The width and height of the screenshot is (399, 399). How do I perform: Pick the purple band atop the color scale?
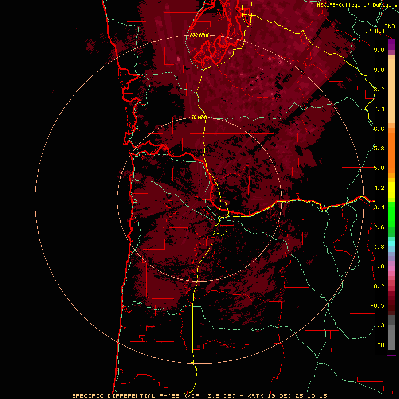391,44
